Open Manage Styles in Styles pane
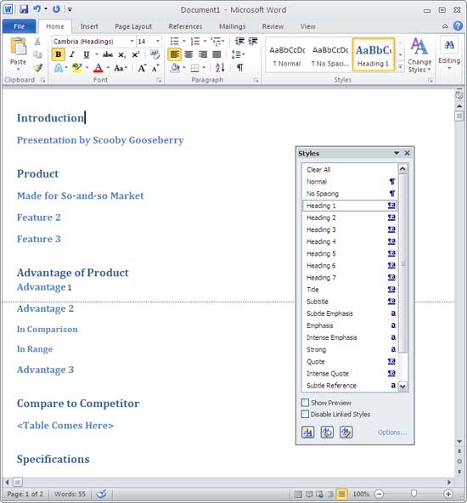Screen dimensions: 467x503 tap(346, 432)
